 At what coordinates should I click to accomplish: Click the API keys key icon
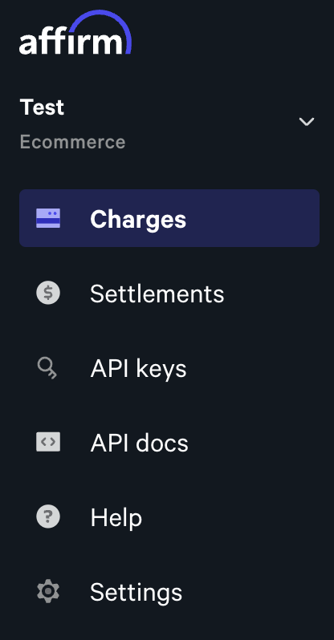point(47,368)
